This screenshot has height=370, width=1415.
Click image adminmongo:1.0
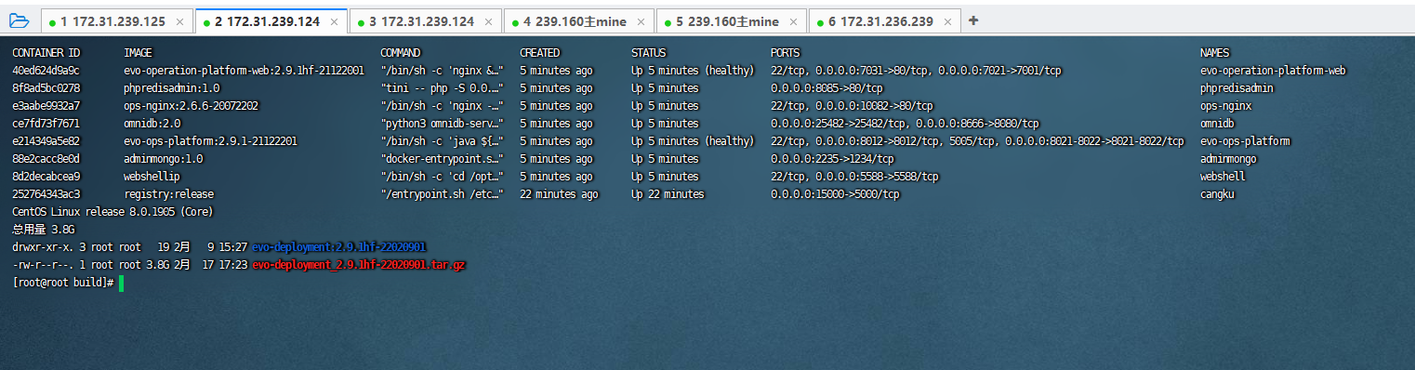pos(164,159)
